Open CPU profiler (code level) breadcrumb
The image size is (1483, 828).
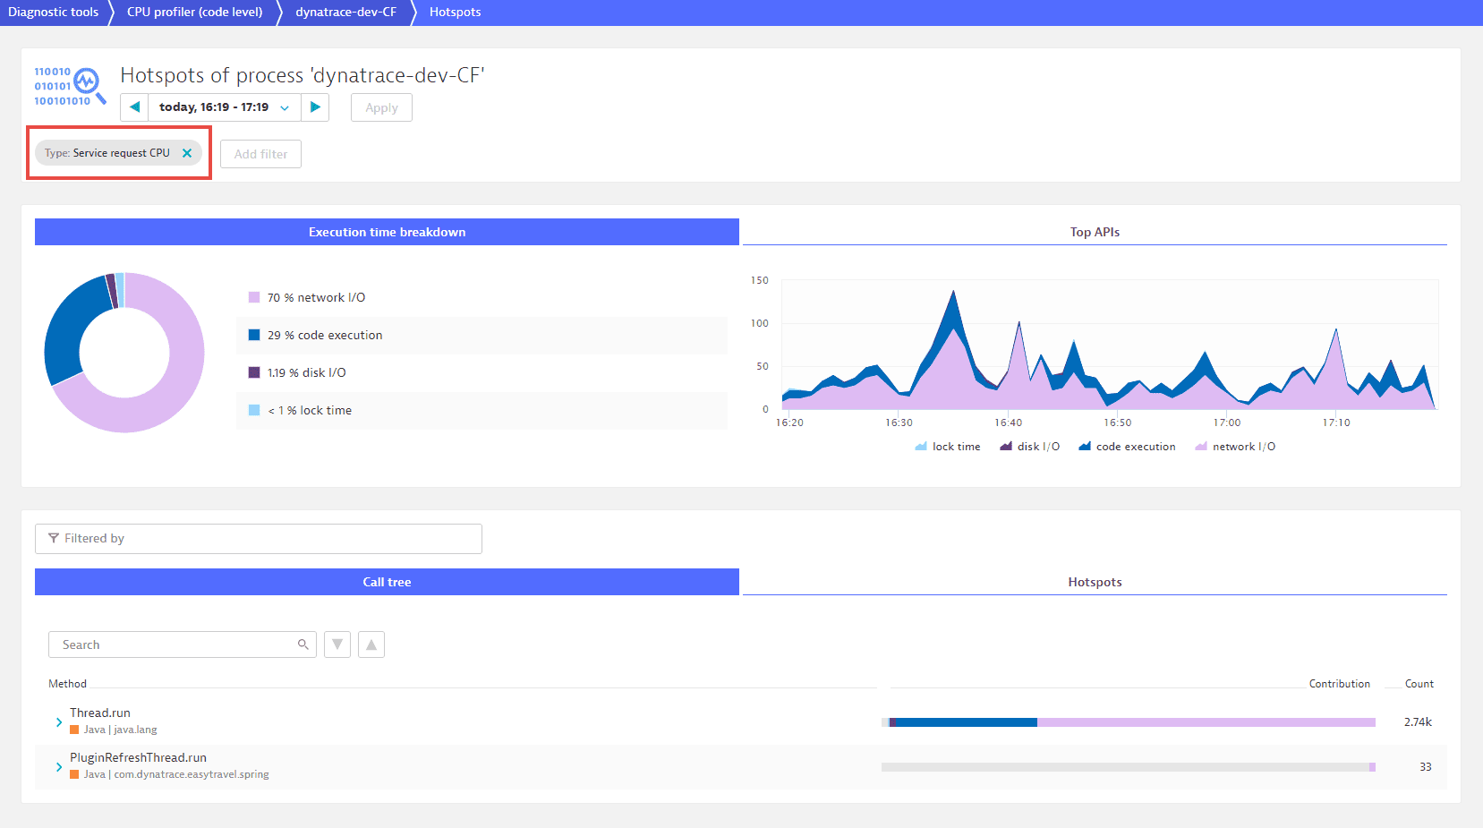click(195, 12)
